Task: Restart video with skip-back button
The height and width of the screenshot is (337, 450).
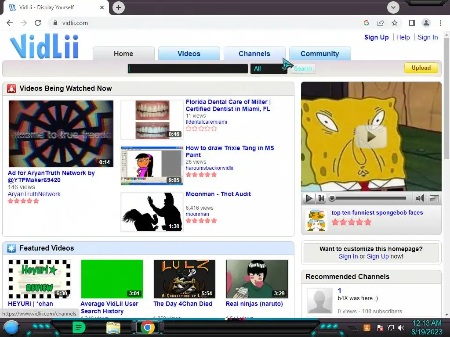Action: pyautogui.click(x=321, y=198)
